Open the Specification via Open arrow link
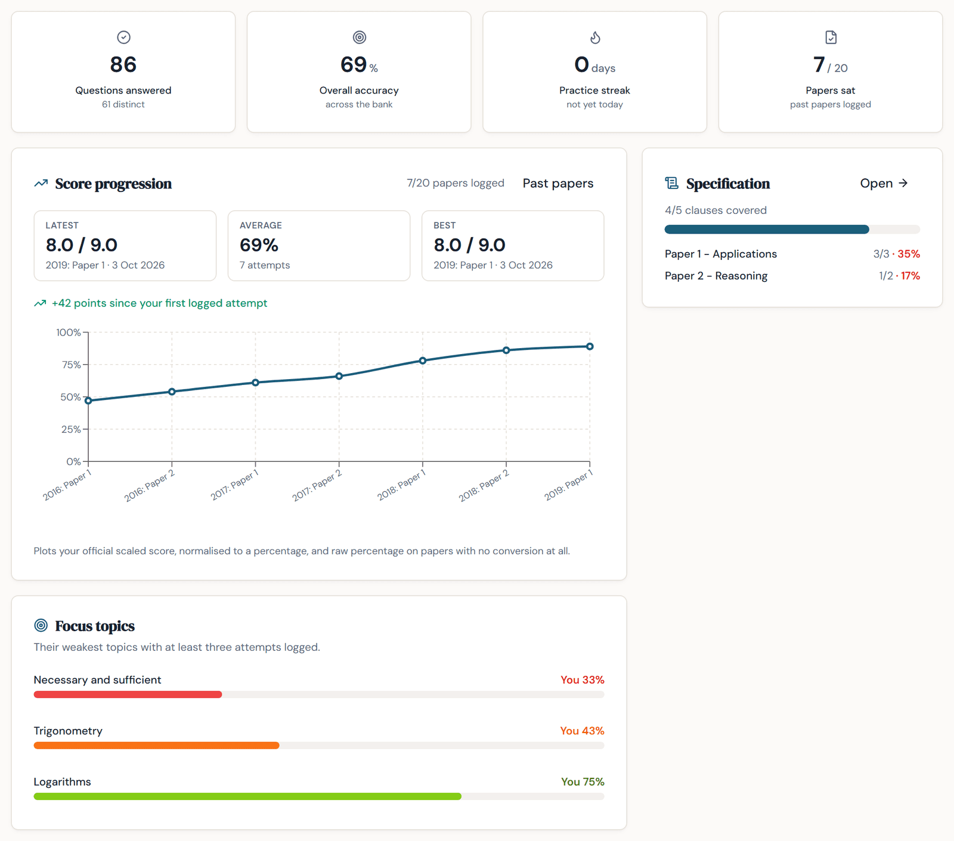This screenshot has width=954, height=841. click(884, 184)
